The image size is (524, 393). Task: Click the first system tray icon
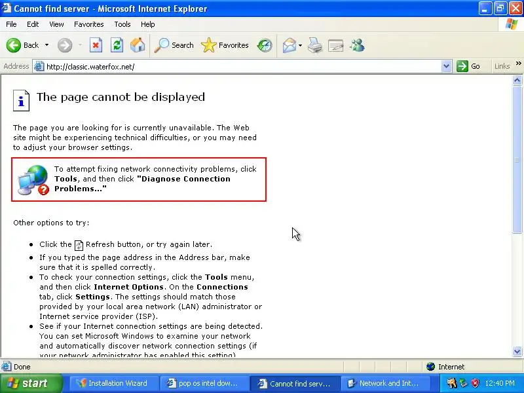click(x=451, y=383)
